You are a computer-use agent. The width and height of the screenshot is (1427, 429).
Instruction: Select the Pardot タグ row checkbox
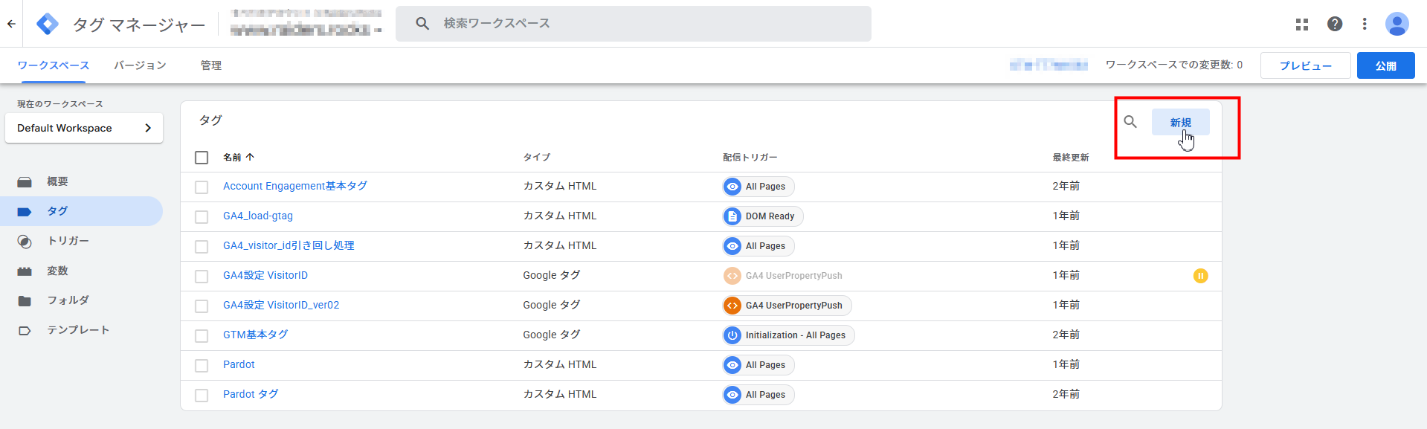(202, 395)
